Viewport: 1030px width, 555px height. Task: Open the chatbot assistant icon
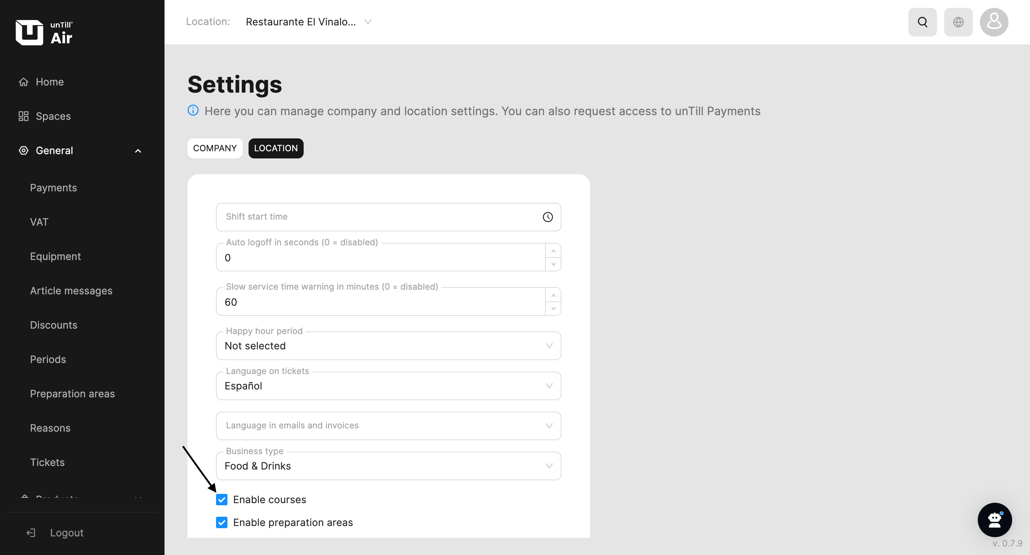[994, 519]
